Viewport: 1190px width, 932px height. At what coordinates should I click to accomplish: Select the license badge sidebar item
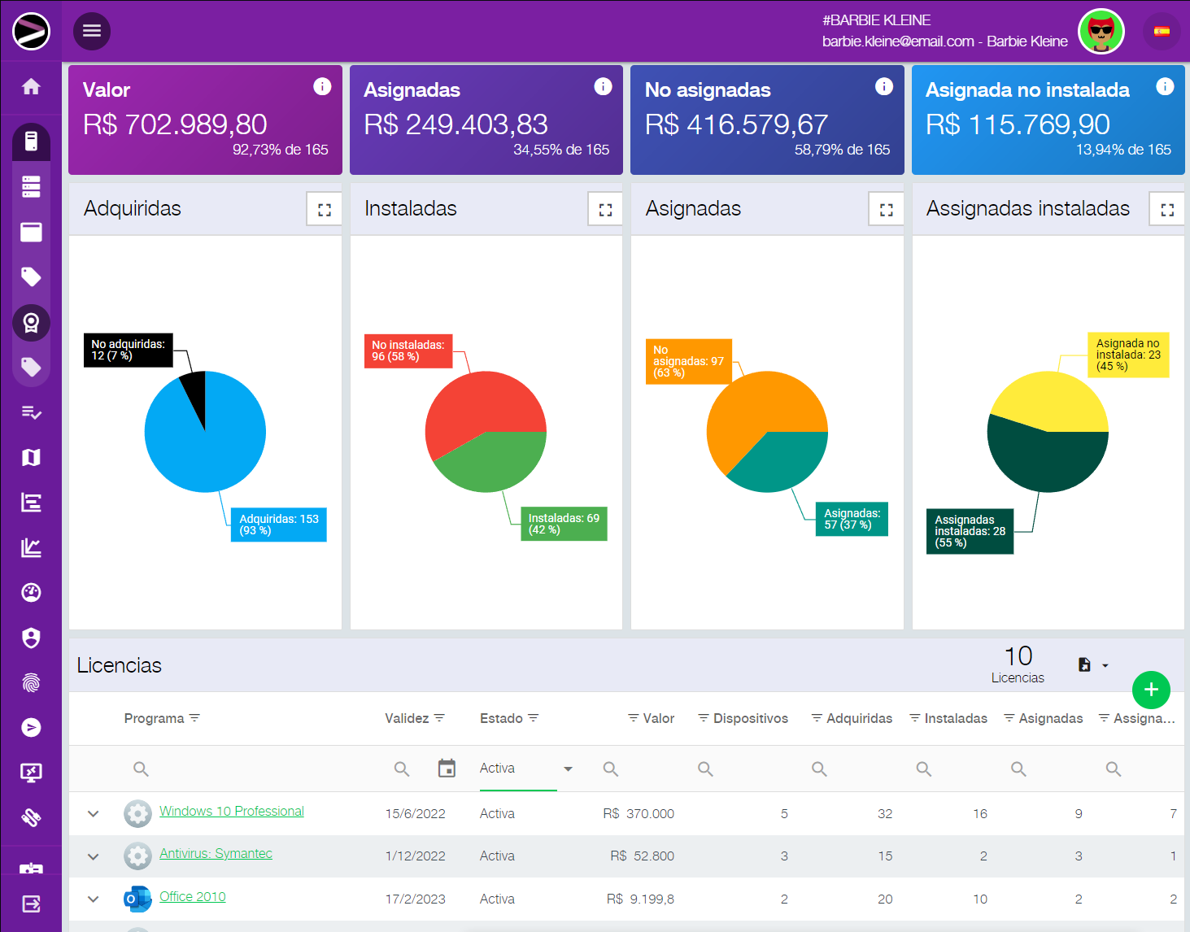click(x=31, y=323)
